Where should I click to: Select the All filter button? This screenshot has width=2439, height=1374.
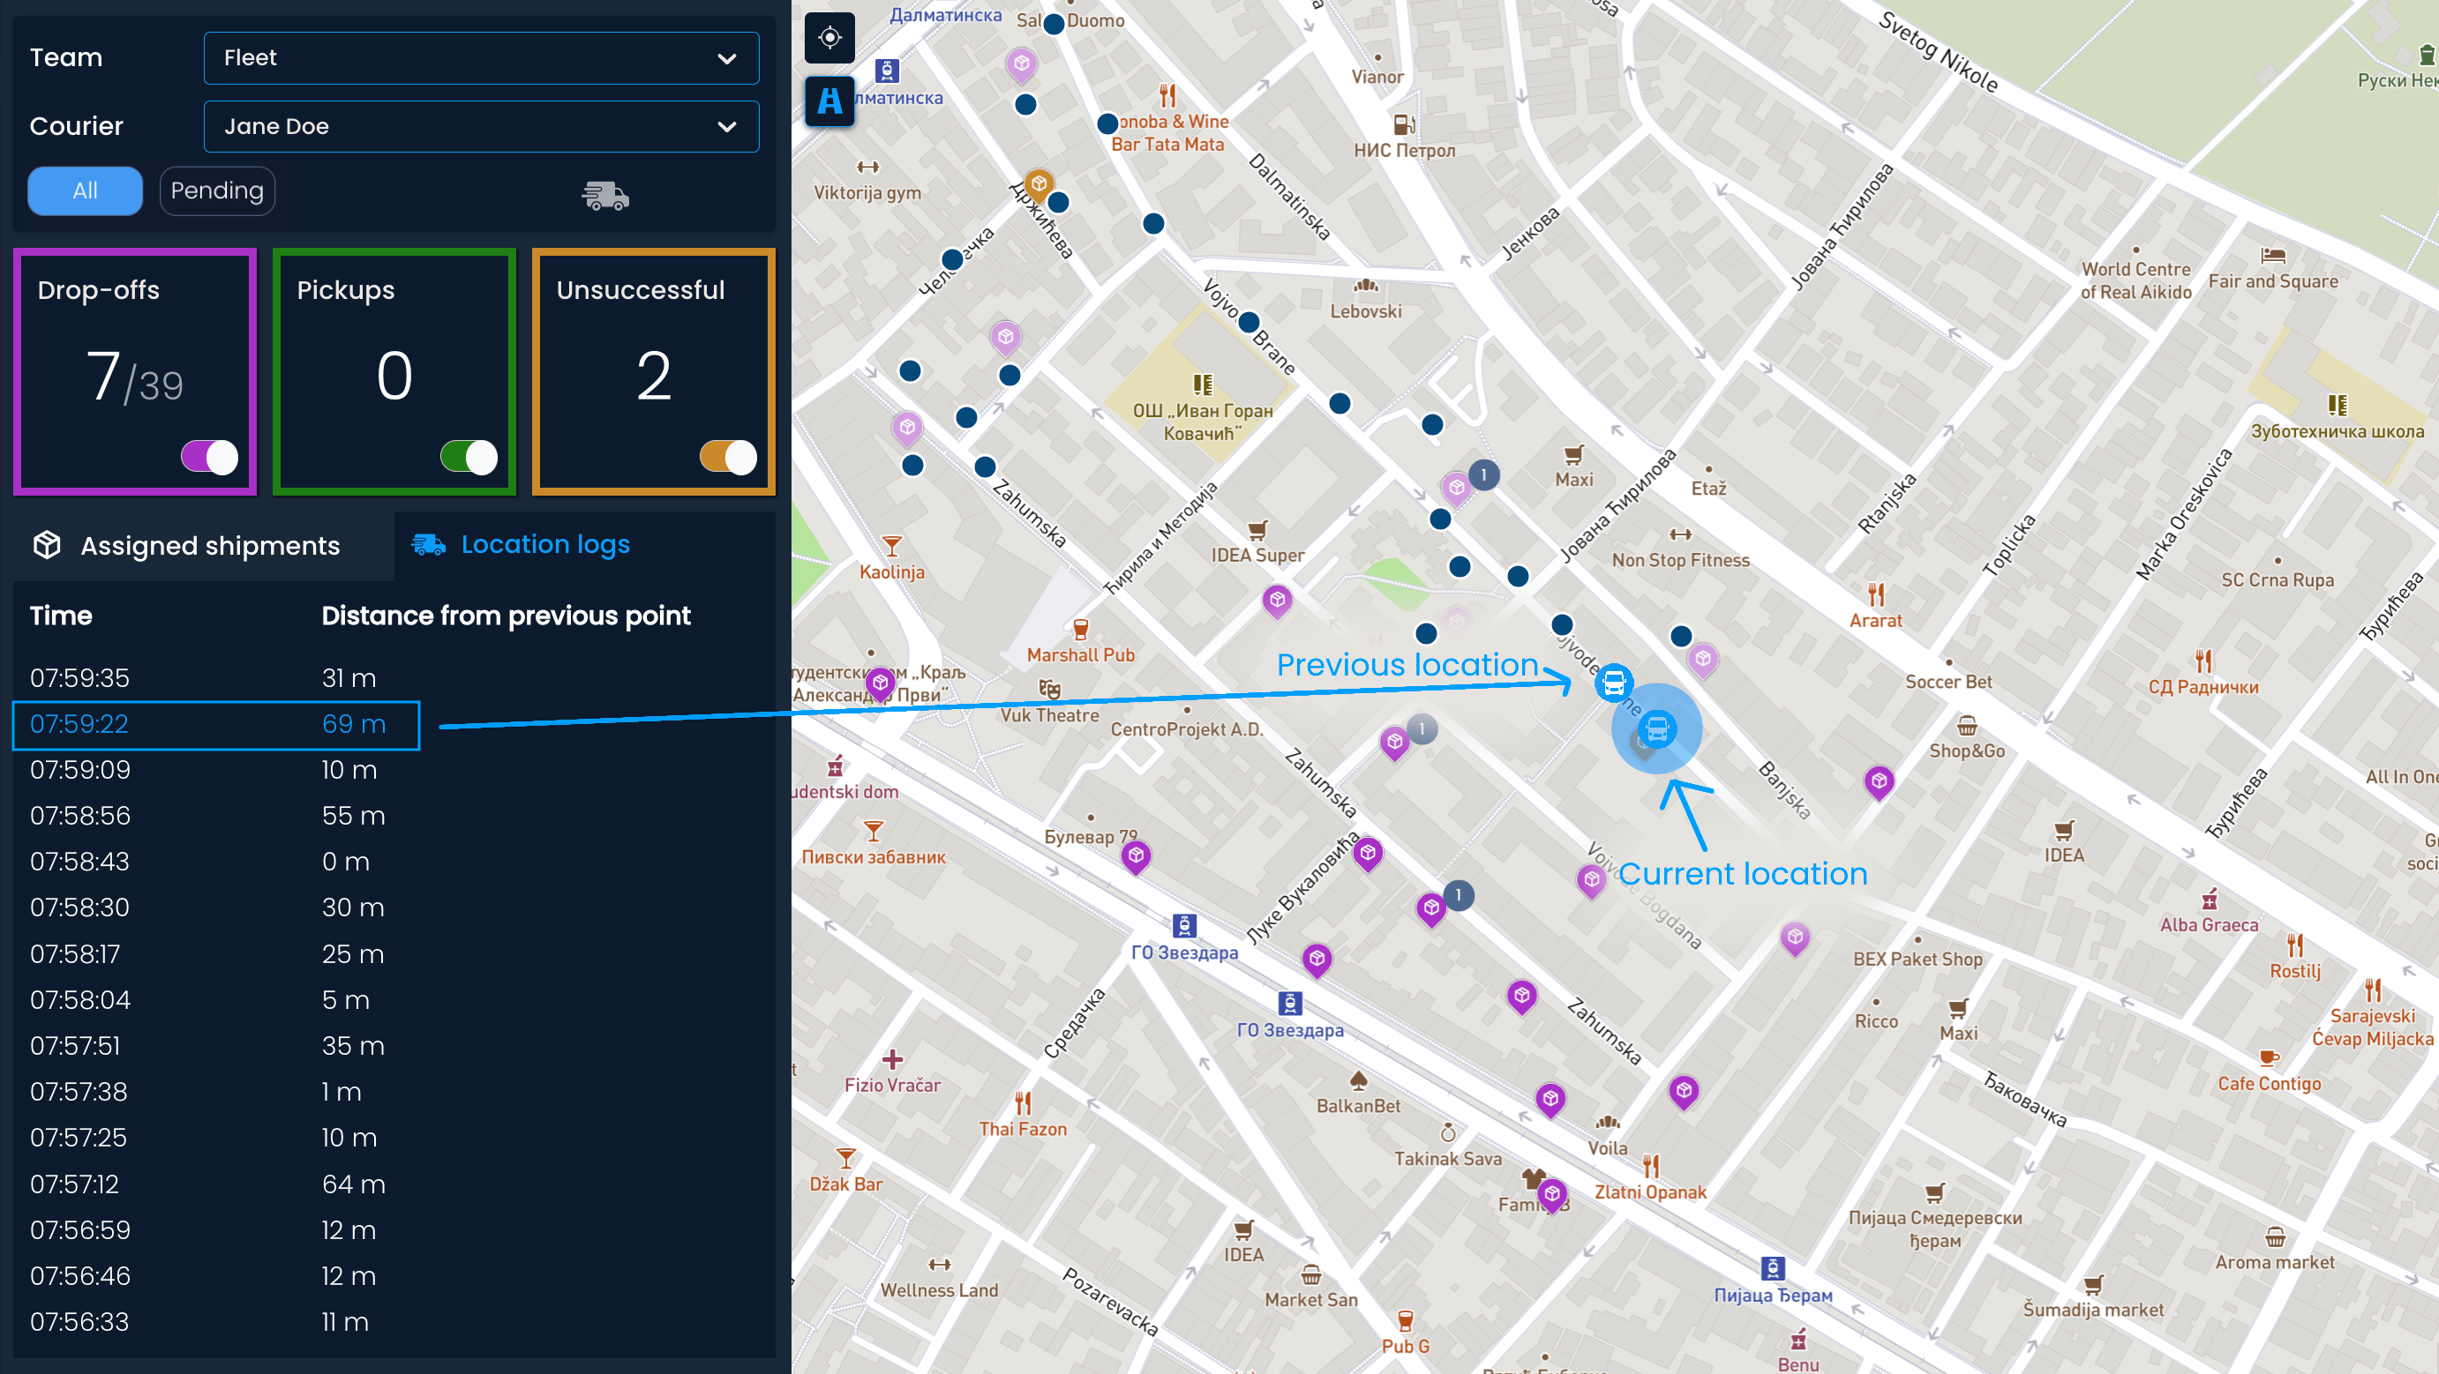[86, 191]
